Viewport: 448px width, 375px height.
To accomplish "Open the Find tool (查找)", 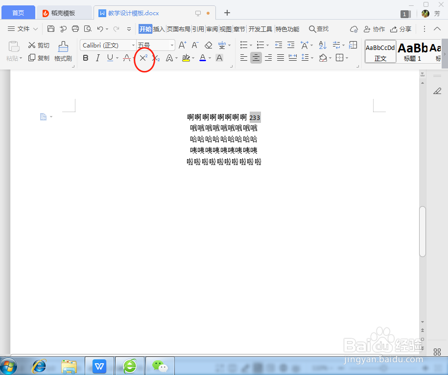I will point(319,29).
